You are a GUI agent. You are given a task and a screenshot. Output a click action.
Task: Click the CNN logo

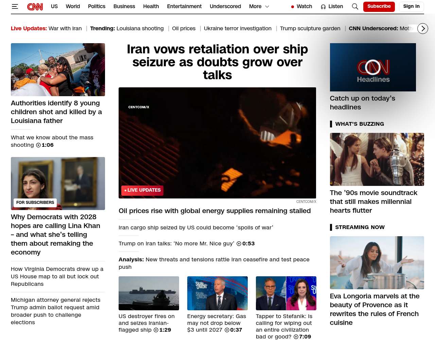tap(35, 6)
